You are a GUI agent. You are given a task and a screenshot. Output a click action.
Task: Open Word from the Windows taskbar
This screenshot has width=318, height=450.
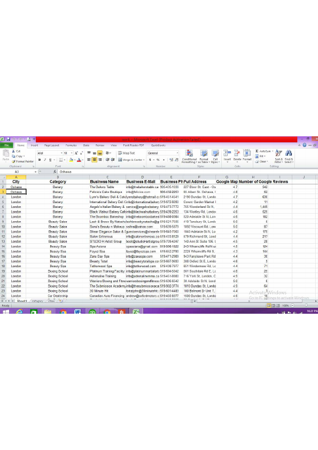click(78, 312)
